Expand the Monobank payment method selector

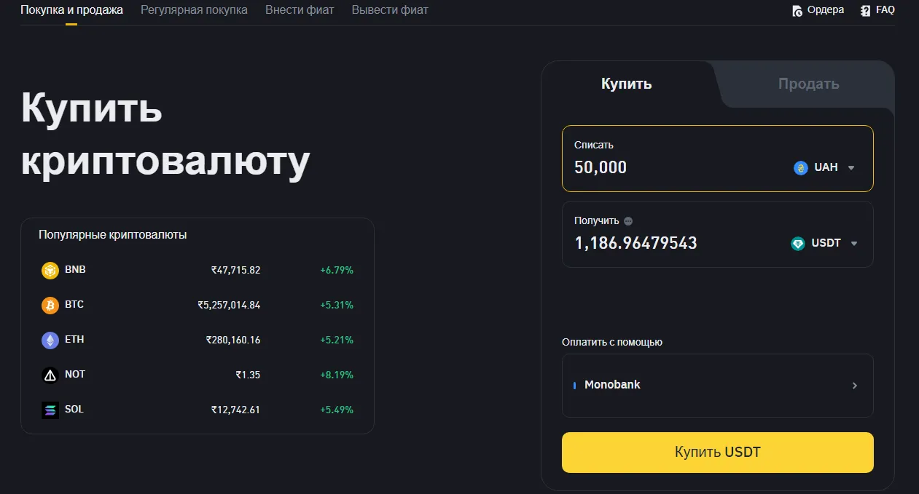[x=854, y=386]
